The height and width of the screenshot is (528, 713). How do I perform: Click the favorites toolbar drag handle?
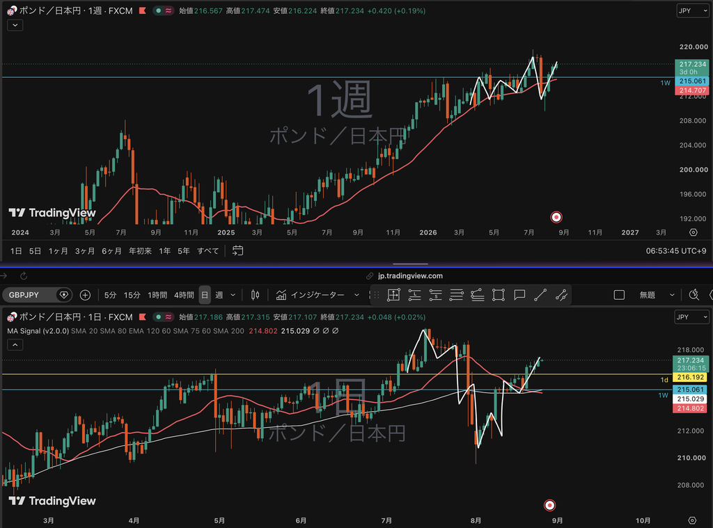377,295
